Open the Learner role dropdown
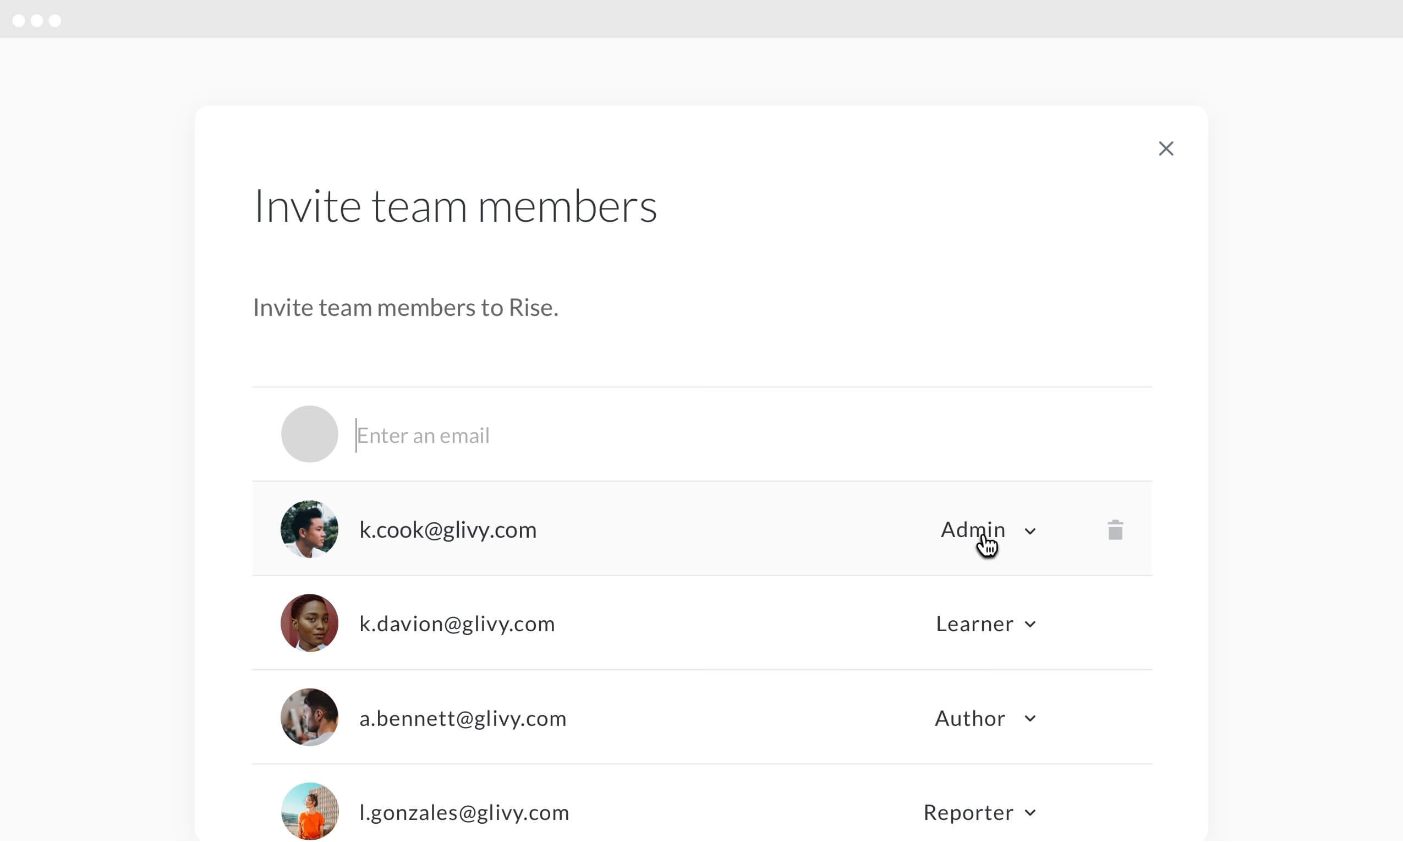The width and height of the screenshot is (1403, 842). click(x=974, y=624)
